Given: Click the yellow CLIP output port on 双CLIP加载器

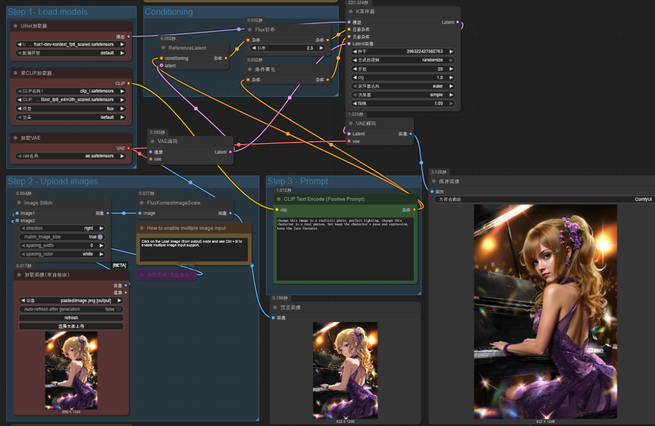Looking at the screenshot, I should (129, 84).
